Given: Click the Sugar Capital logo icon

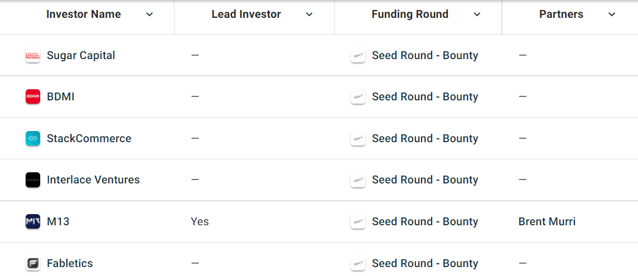Looking at the screenshot, I should pyautogui.click(x=33, y=56).
